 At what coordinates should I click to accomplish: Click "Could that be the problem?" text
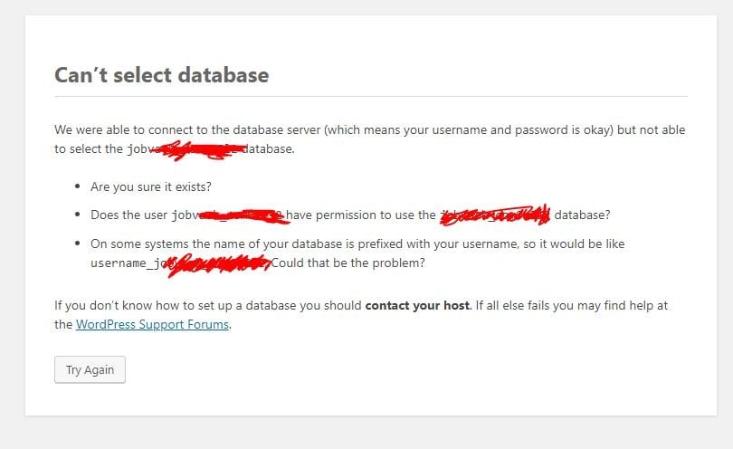(x=347, y=263)
